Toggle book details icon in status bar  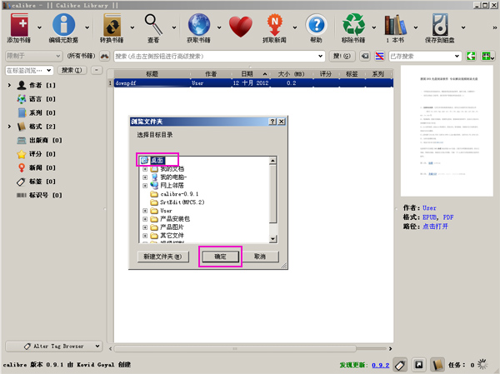point(437,365)
